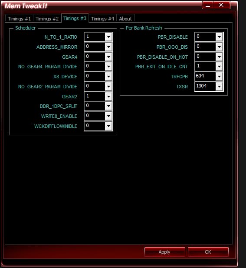
Task: Switch to the Timings #2 tab
Action: (x=47, y=18)
